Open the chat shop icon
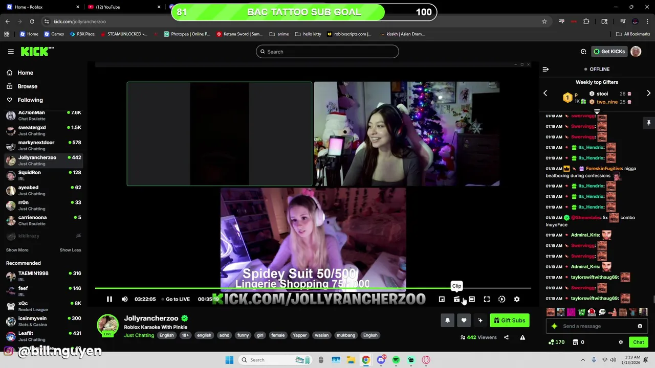This screenshot has height=368, width=655. (575, 342)
